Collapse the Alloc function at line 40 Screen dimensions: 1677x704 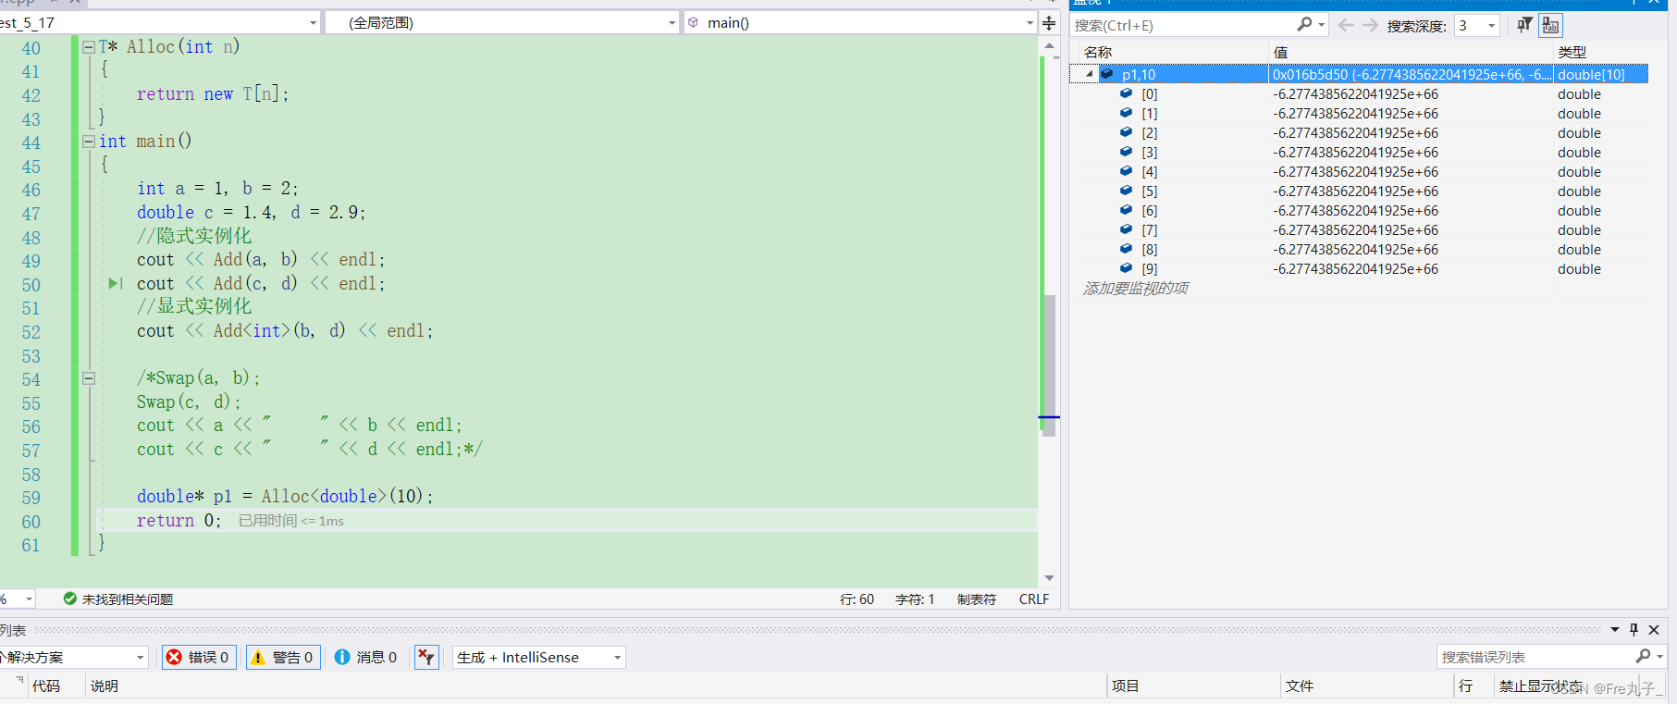pos(89,46)
